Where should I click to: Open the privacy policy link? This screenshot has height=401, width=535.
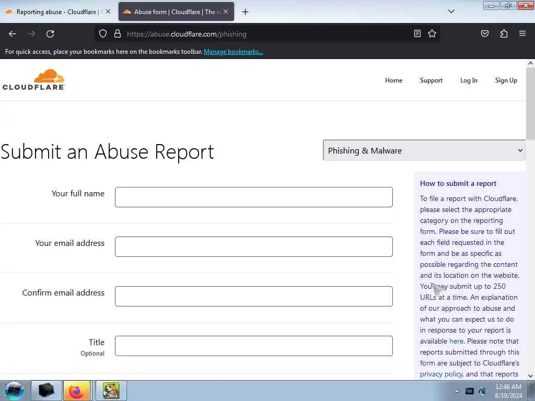(441, 374)
